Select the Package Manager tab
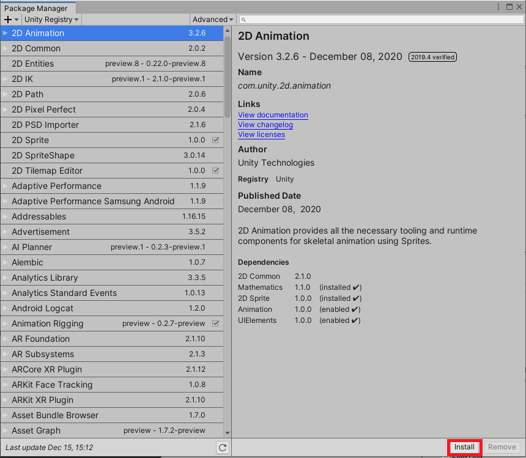Viewport: 526px width, 458px height. click(36, 8)
